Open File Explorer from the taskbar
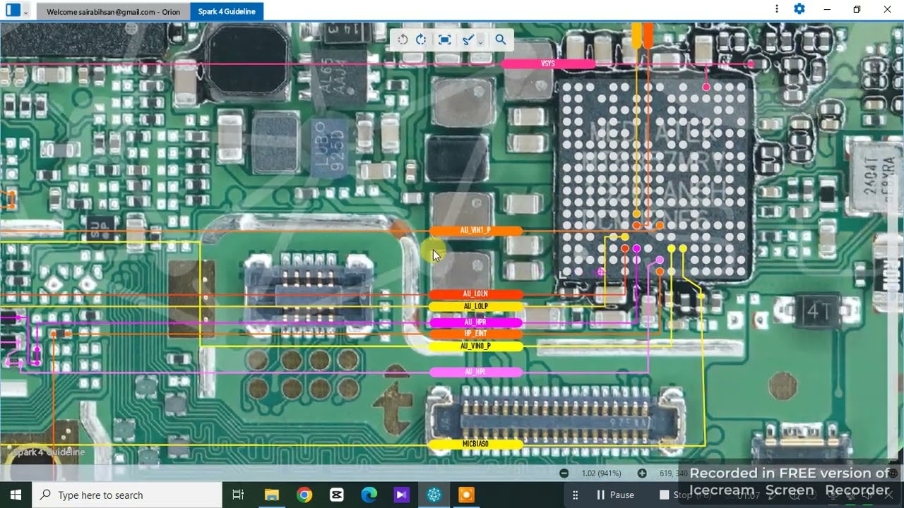The height and width of the screenshot is (508, 904). pos(272,495)
